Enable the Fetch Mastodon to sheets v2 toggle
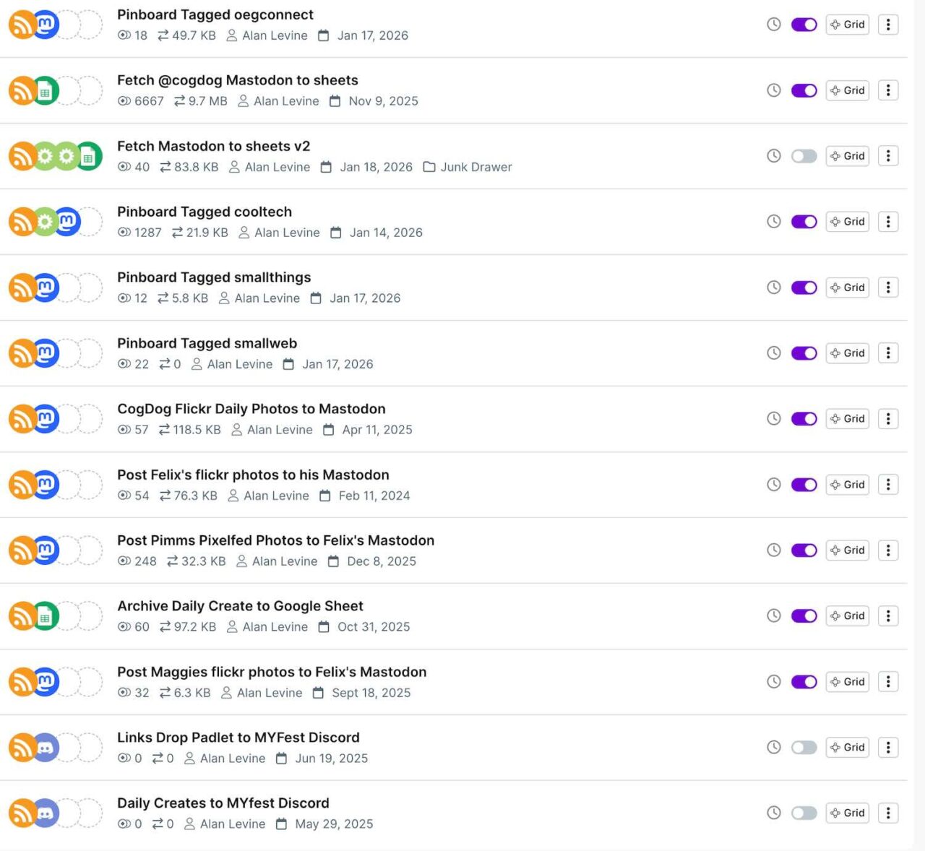Image resolution: width=925 pixels, height=851 pixels. click(x=804, y=156)
